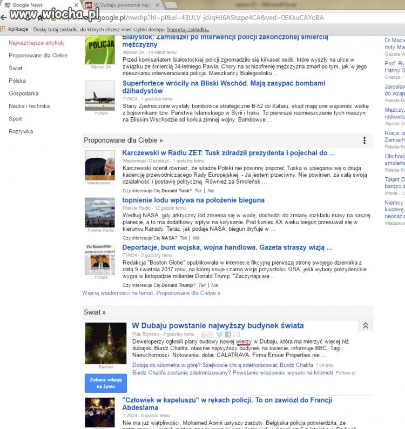Open the Polska section in sidebar

17,81
